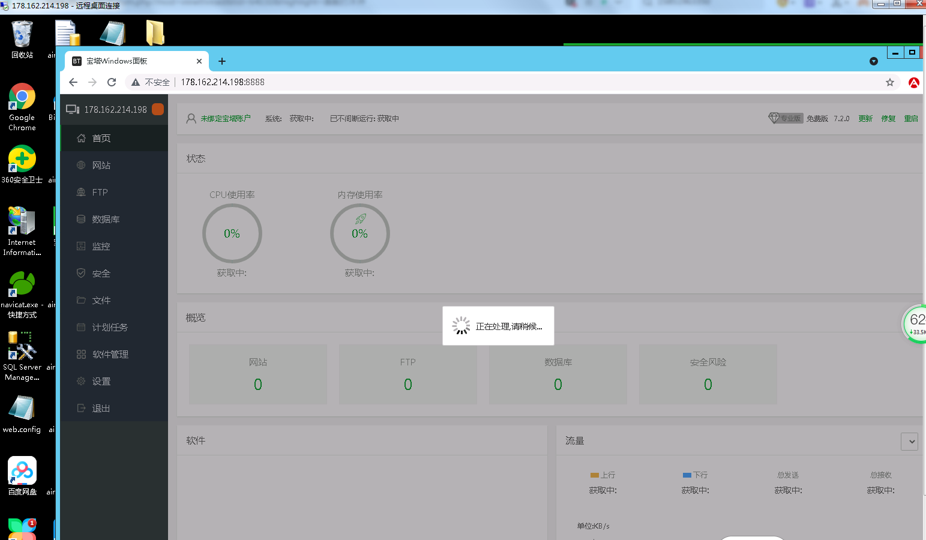Open 360安全卫士 desktop shortcut
This screenshot has width=926, height=540.
22,164
